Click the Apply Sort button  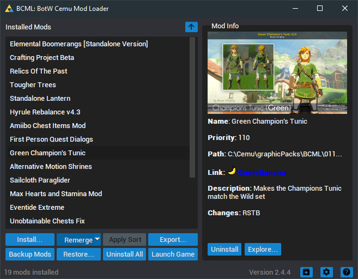(124, 240)
